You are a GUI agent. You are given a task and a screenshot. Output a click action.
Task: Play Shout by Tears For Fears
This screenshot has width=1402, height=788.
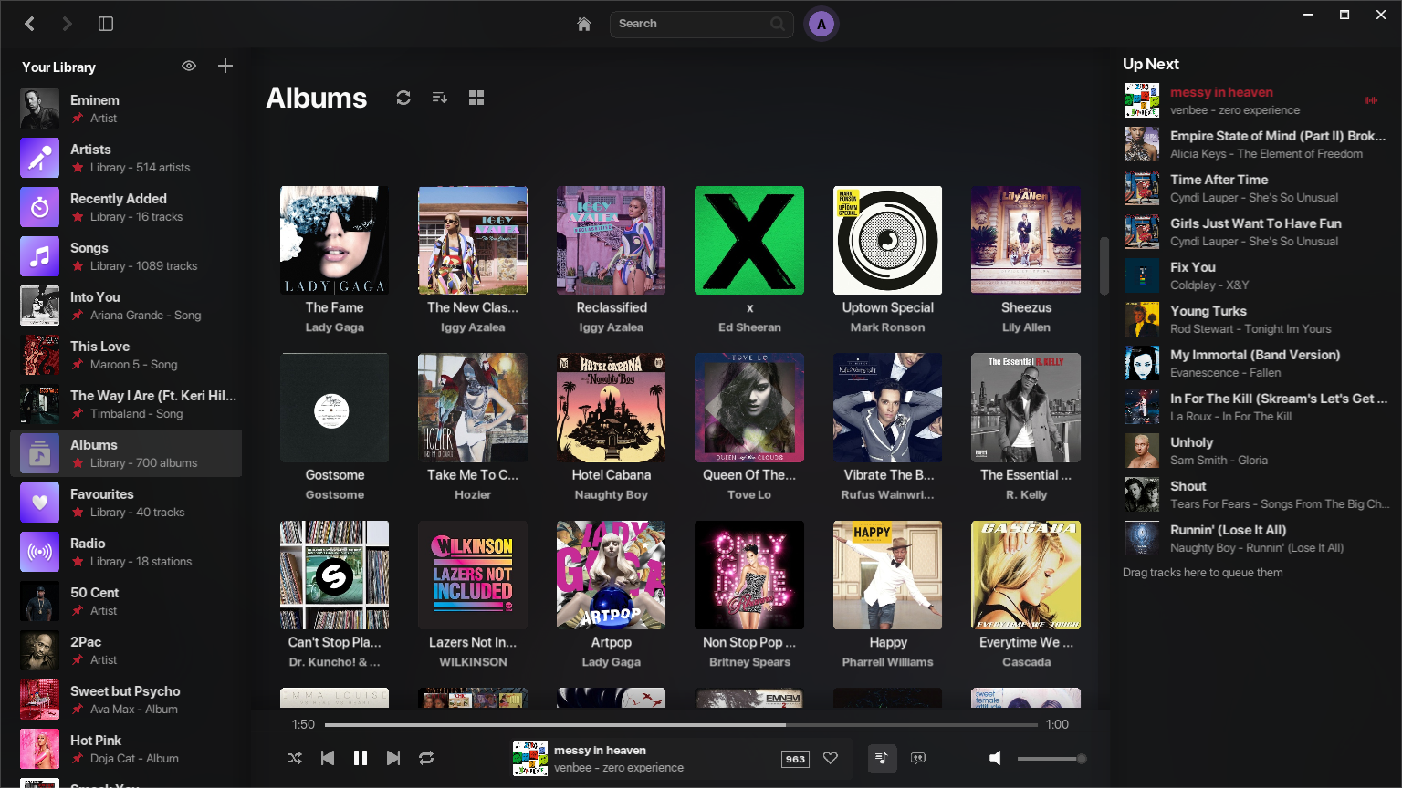tap(1257, 494)
